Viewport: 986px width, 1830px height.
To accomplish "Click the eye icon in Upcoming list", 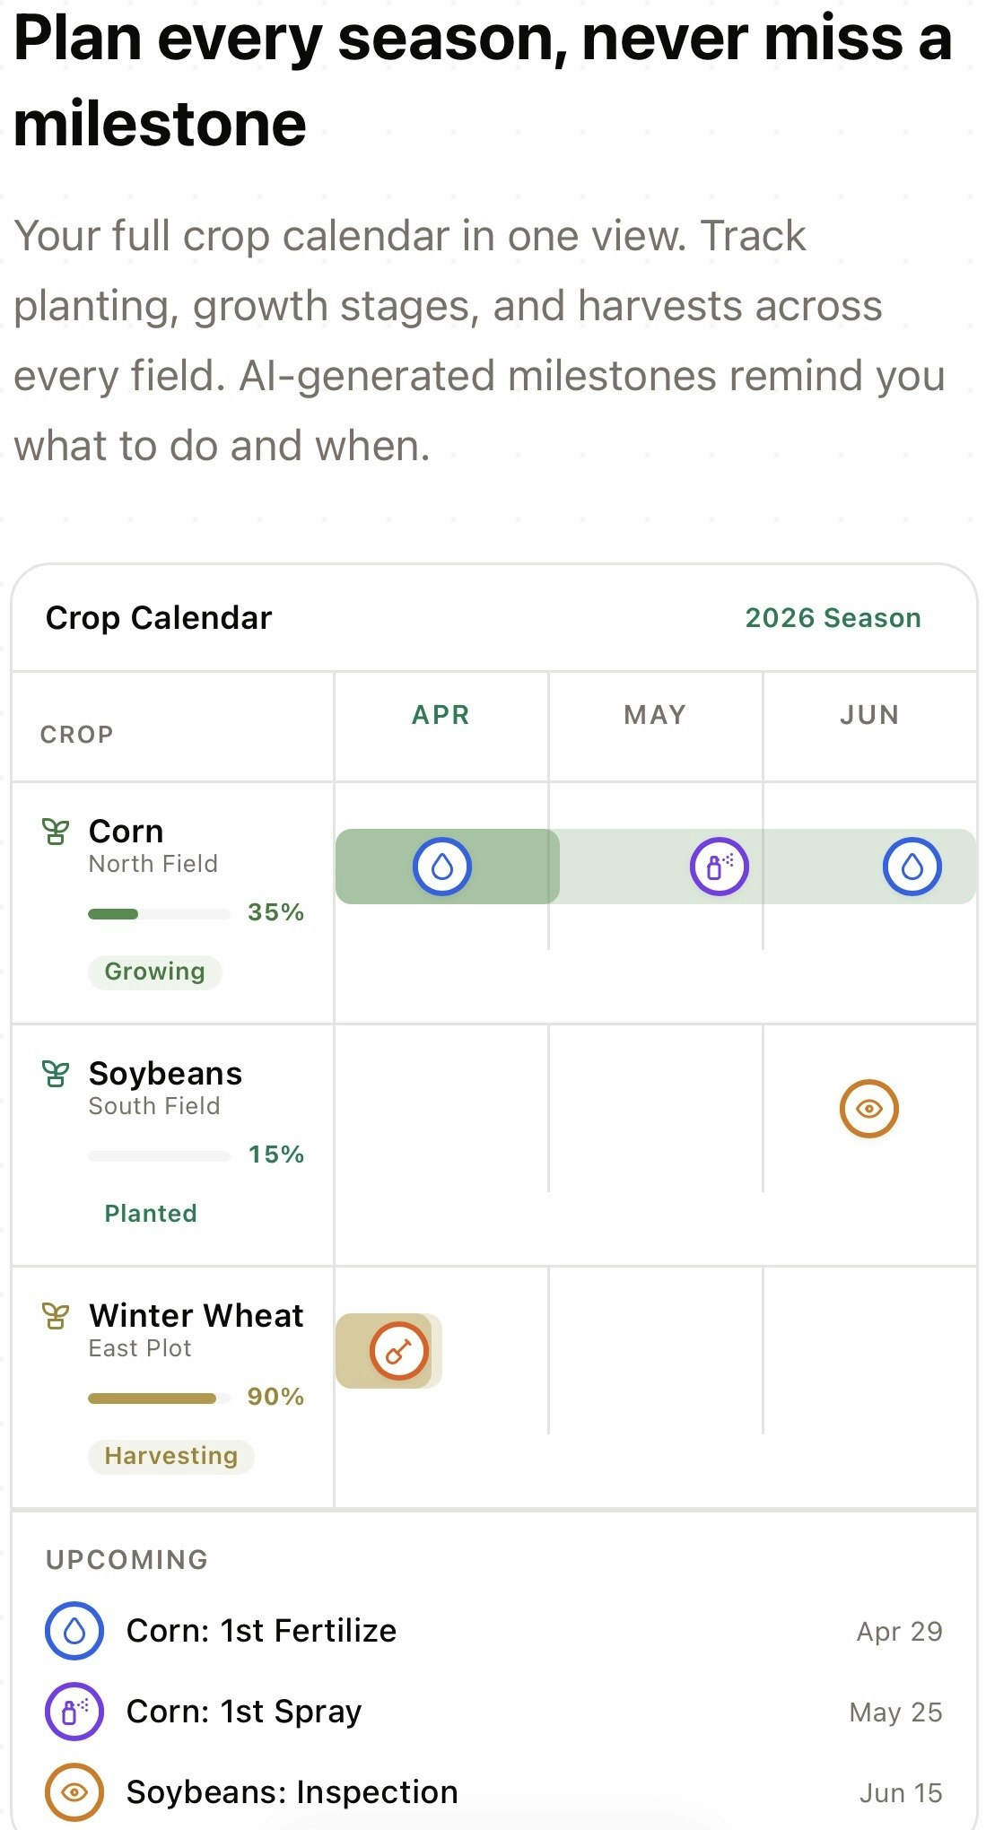I will (74, 1792).
